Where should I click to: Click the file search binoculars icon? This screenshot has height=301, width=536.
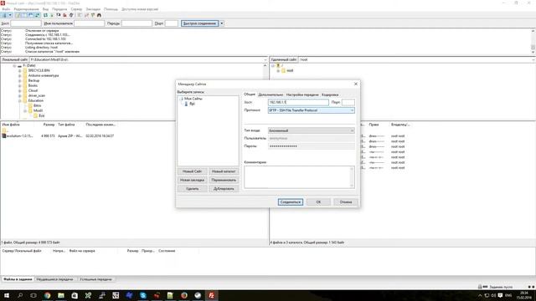(99, 15)
